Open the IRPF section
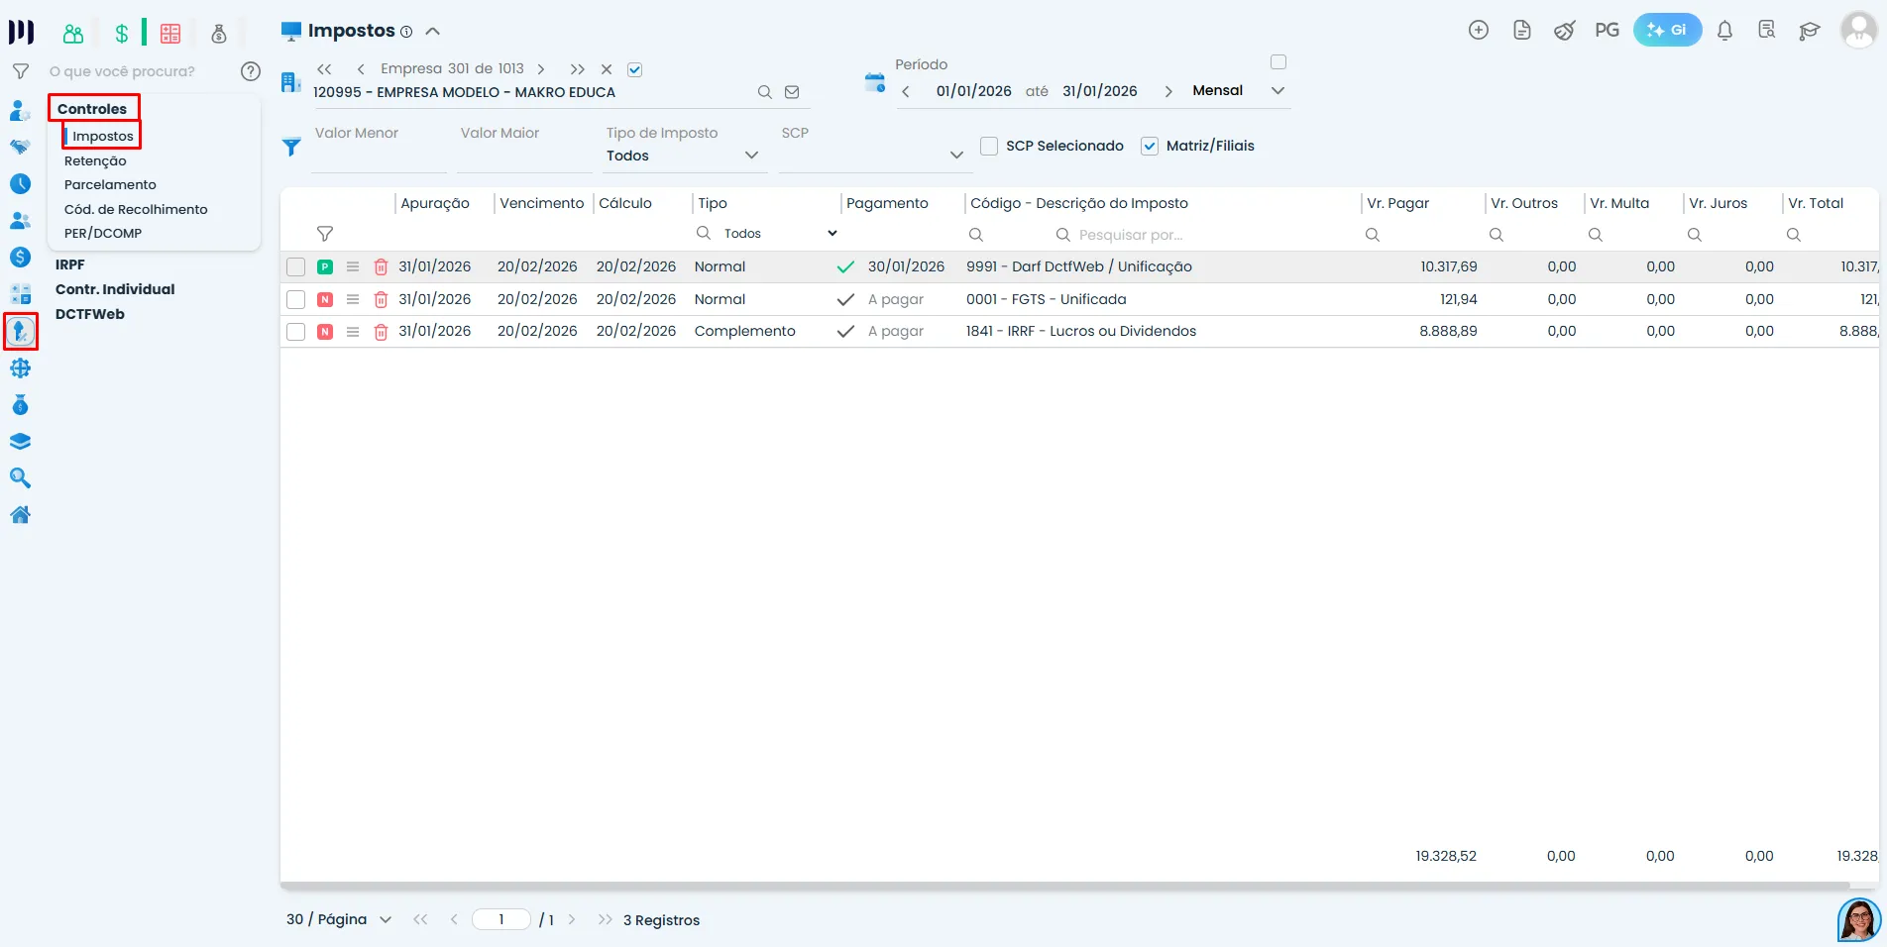 coord(70,264)
